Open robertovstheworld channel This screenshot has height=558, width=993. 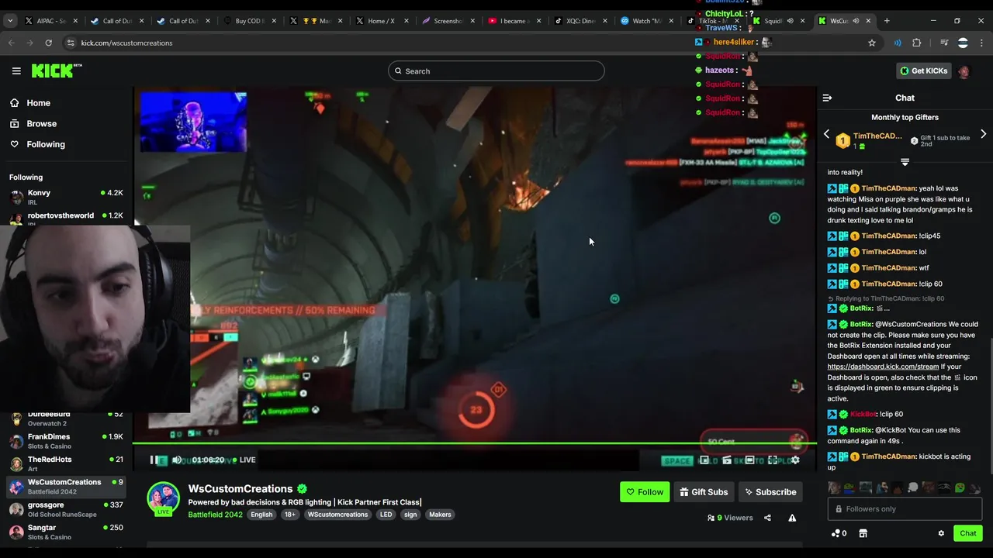pos(66,218)
